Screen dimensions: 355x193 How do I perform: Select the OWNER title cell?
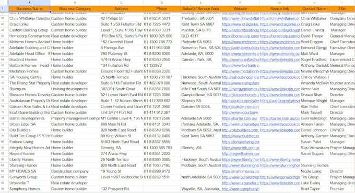point(342,130)
